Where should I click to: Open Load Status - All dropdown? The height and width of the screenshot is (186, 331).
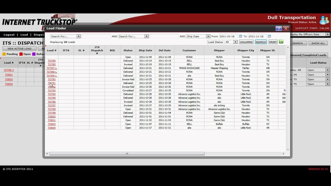[235, 42]
